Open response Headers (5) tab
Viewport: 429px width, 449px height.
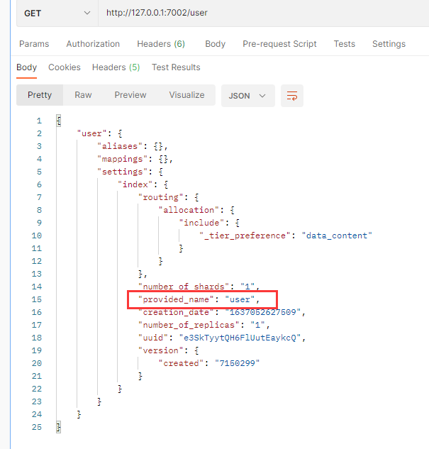pos(116,67)
